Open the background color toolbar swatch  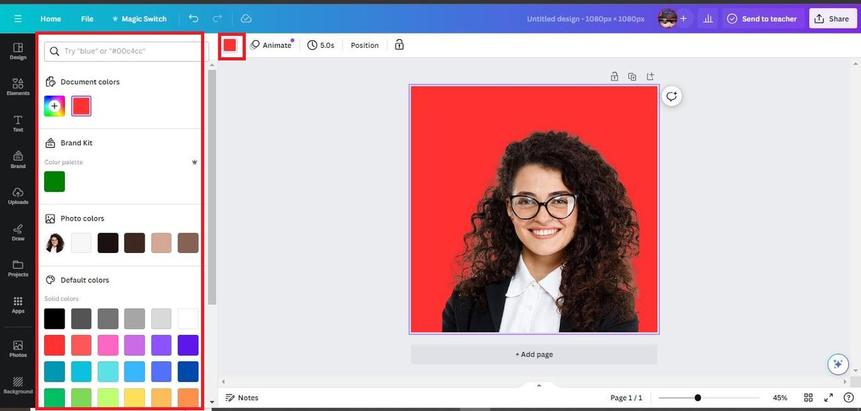pos(230,45)
